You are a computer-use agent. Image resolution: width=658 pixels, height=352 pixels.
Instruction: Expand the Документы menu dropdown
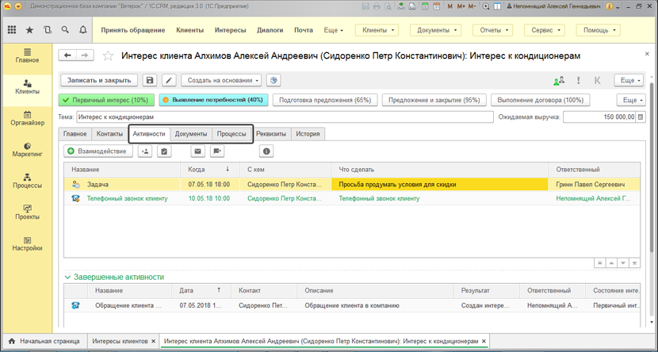(x=435, y=31)
